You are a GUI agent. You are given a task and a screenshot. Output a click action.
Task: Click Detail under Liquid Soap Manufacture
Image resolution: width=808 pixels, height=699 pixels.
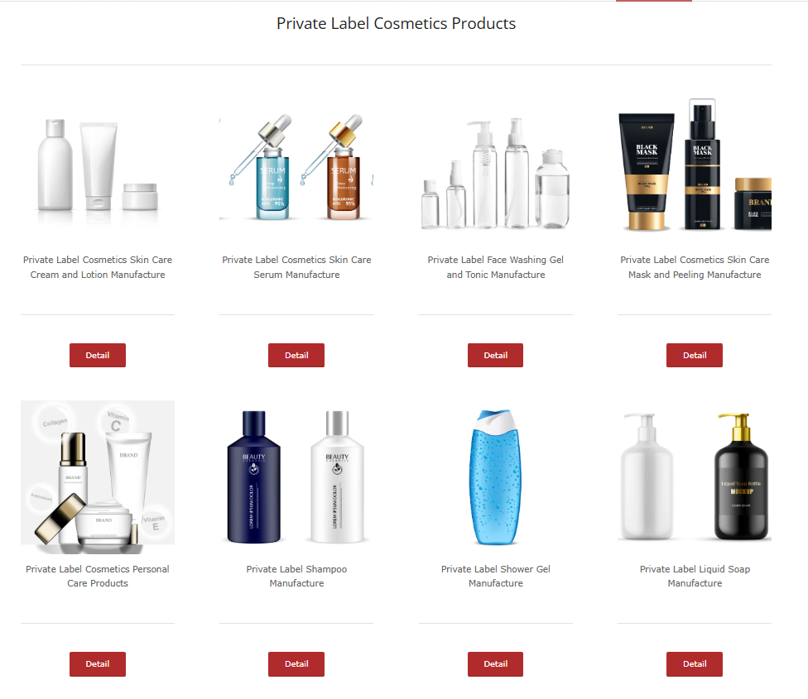(695, 664)
